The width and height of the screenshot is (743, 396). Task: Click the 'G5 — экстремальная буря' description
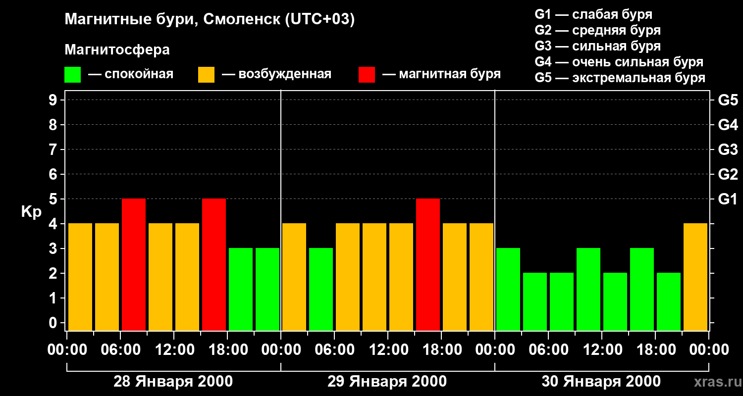(620, 78)
